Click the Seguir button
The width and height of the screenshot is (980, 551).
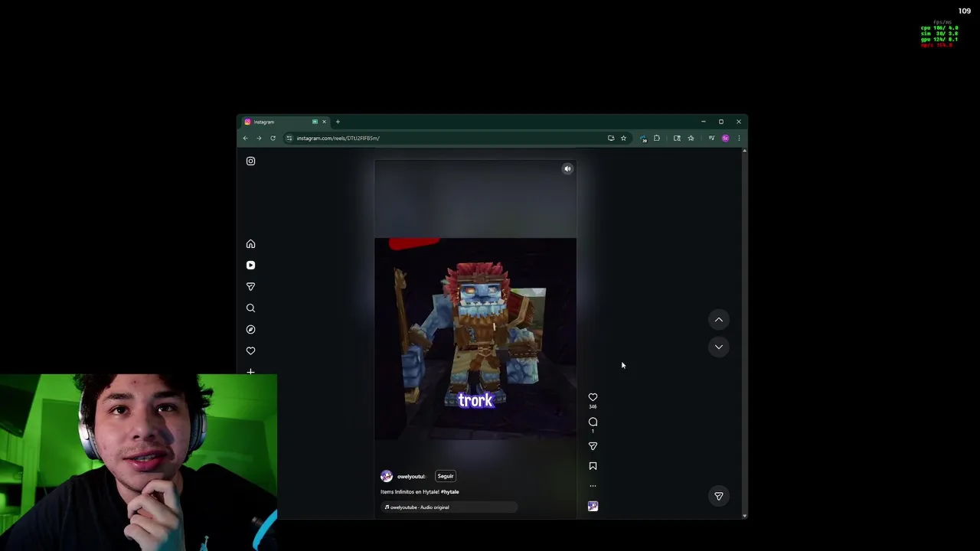pyautogui.click(x=445, y=476)
